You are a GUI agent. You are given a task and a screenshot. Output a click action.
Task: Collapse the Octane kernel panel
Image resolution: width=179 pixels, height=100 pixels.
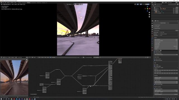pyautogui.click(x=157, y=28)
